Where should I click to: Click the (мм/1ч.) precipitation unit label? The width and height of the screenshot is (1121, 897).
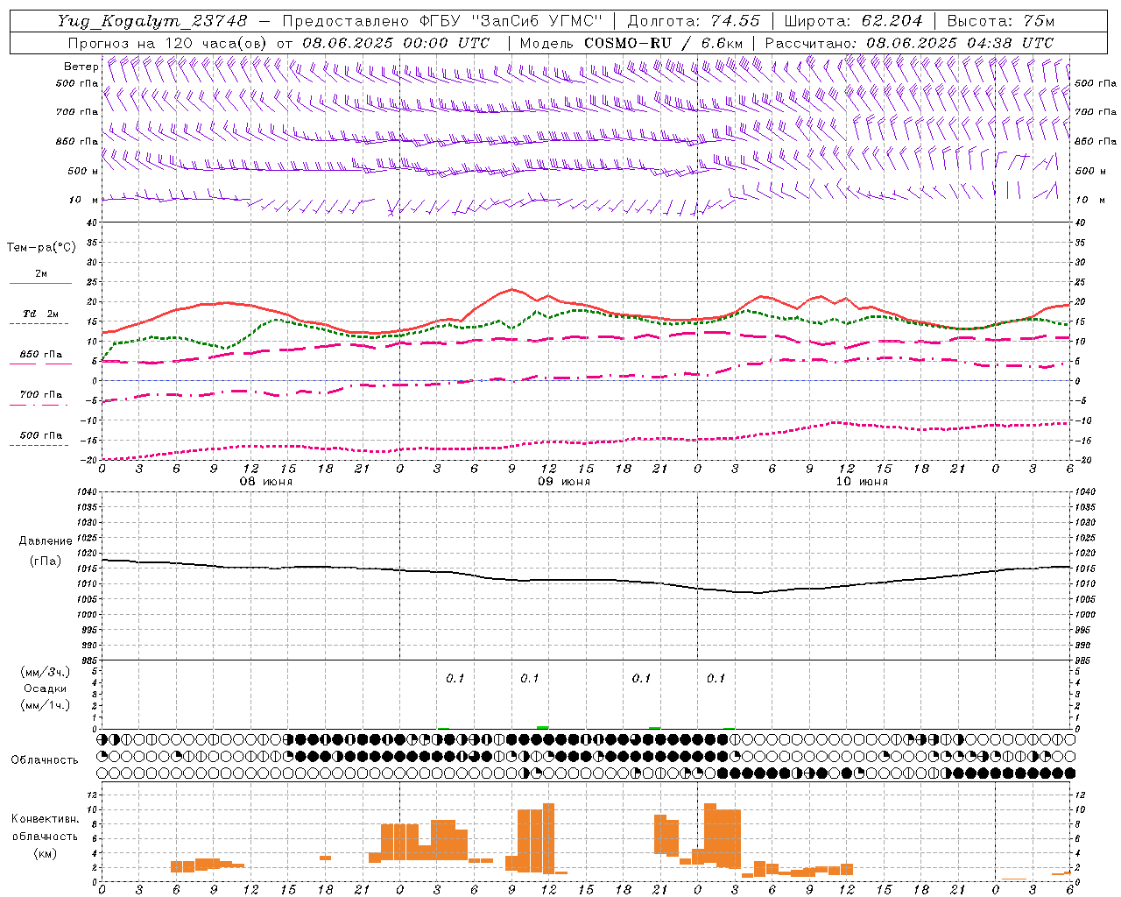46,705
